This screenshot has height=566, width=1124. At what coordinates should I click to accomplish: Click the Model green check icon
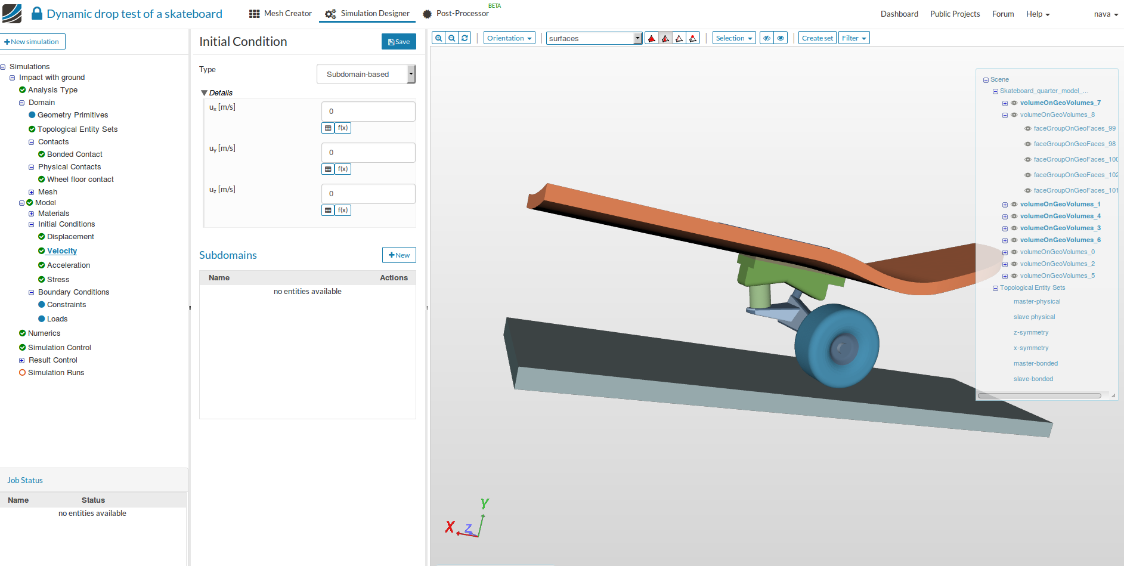click(x=29, y=203)
